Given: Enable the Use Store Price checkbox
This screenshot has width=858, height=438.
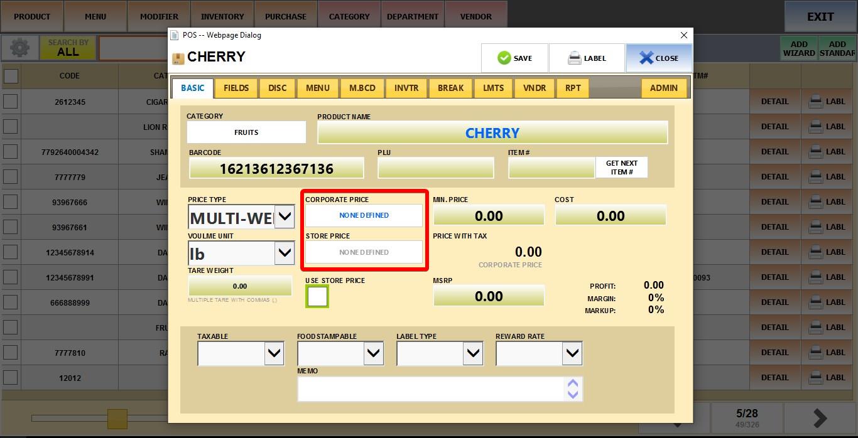Looking at the screenshot, I should coord(317,296).
